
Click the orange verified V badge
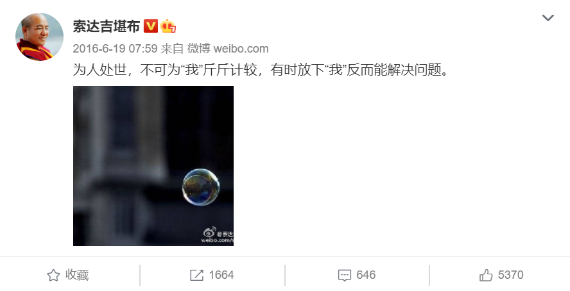[150, 26]
